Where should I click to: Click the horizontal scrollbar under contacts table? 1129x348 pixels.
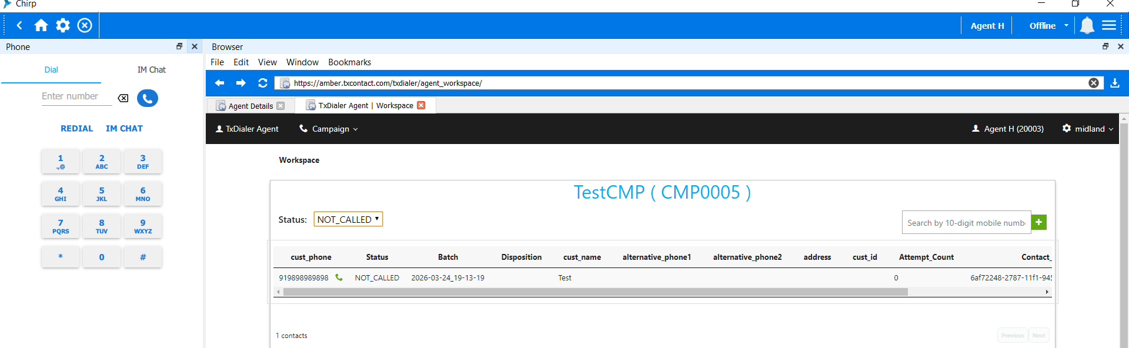pos(595,292)
